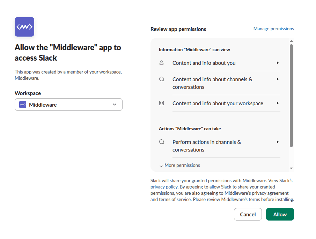The height and width of the screenshot is (239, 316).
Task: Click the grid icon for workspace info
Action: (x=161, y=103)
